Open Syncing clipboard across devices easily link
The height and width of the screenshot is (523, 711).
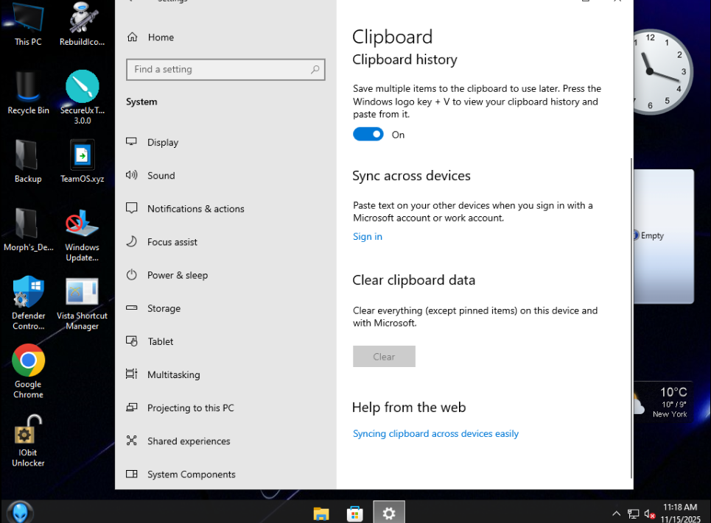[435, 434]
